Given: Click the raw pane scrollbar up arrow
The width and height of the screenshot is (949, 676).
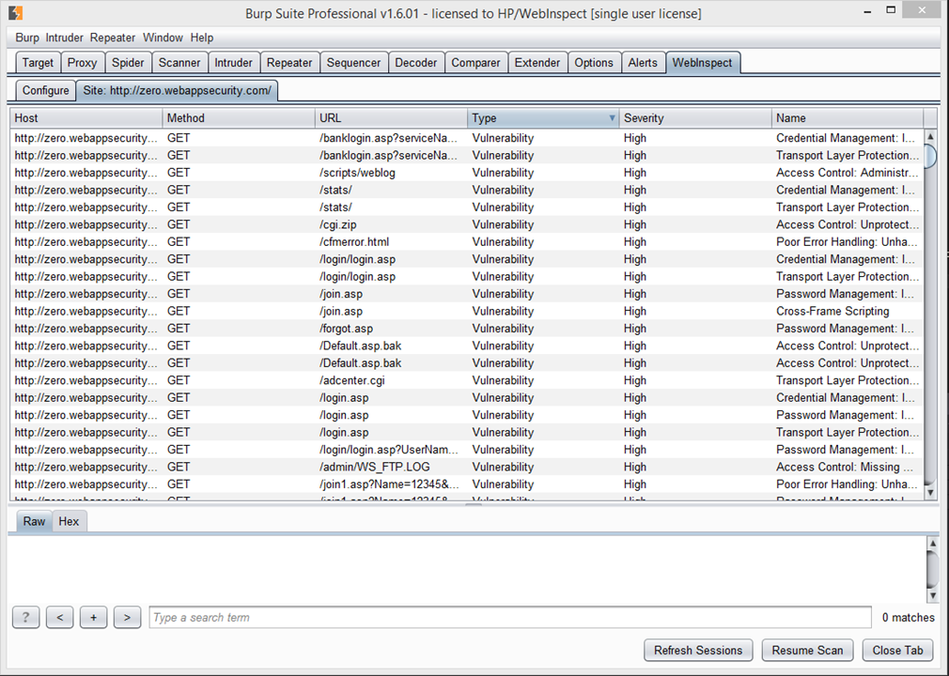Looking at the screenshot, I should tap(933, 544).
